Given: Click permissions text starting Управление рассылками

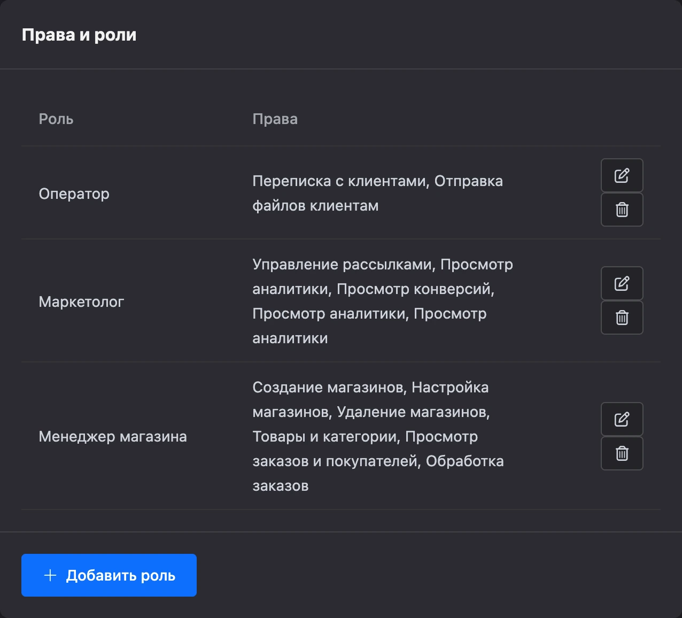Looking at the screenshot, I should coord(383,301).
